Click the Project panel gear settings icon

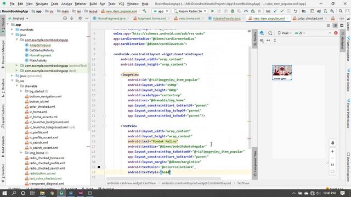click(80, 18)
